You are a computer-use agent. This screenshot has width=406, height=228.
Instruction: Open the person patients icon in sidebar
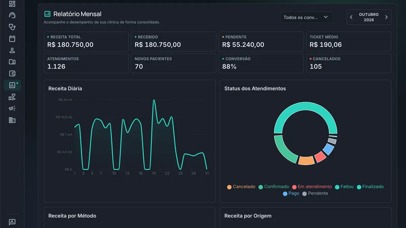[12, 50]
